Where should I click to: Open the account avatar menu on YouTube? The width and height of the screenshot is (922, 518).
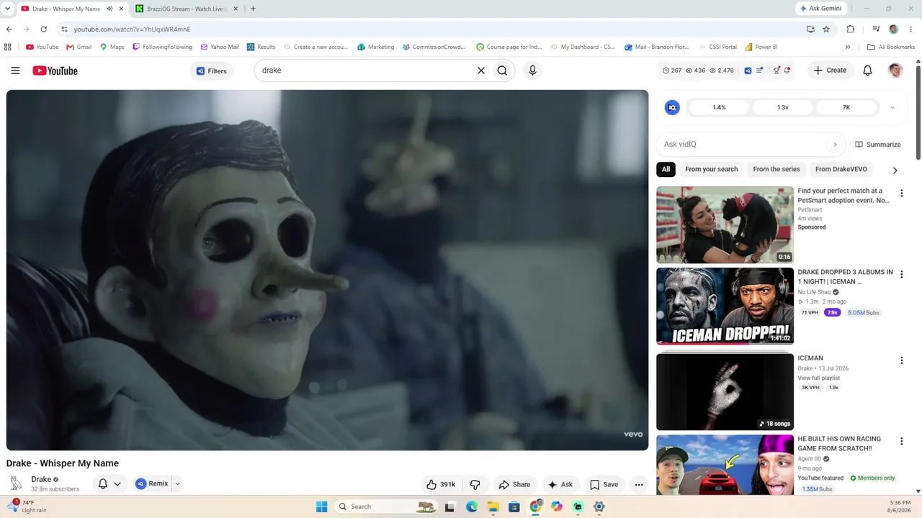895,71
